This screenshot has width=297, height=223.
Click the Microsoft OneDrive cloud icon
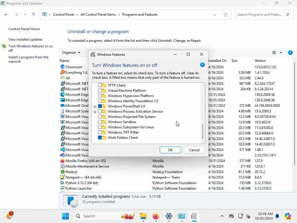tap(63, 105)
